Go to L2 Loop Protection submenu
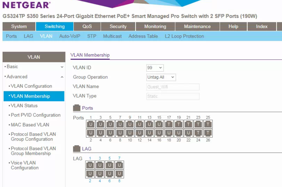The width and height of the screenshot is (282, 187). [184, 36]
